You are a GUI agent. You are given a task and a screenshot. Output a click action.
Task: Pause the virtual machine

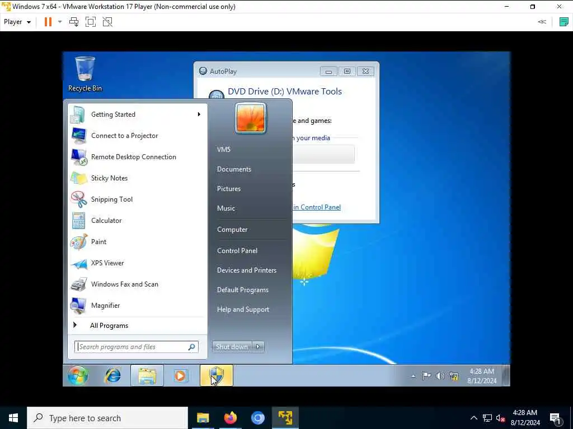pos(48,22)
